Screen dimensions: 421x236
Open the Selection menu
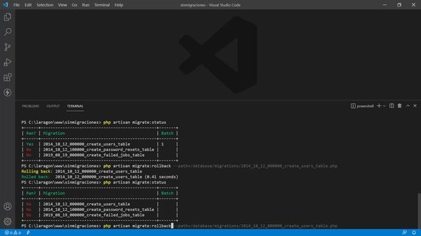[x=45, y=5]
